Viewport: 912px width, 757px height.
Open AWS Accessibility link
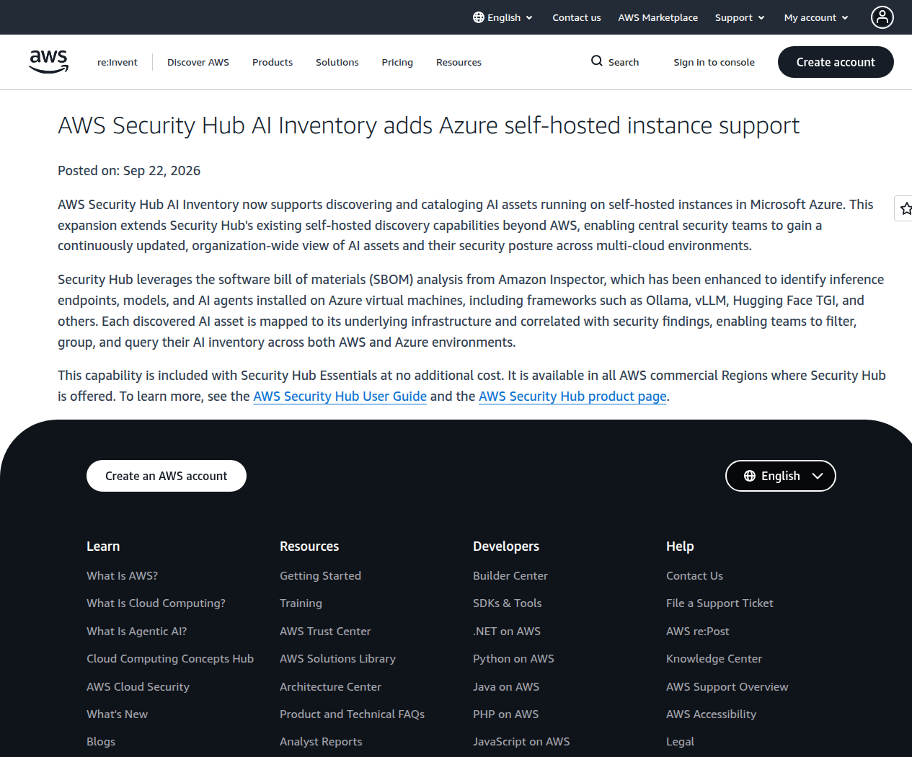[711, 714]
